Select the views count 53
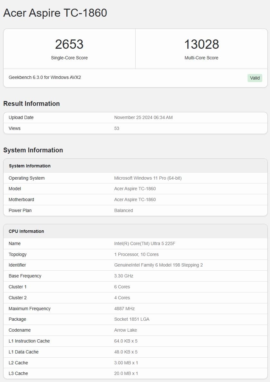The image size is (270, 382). (x=117, y=128)
